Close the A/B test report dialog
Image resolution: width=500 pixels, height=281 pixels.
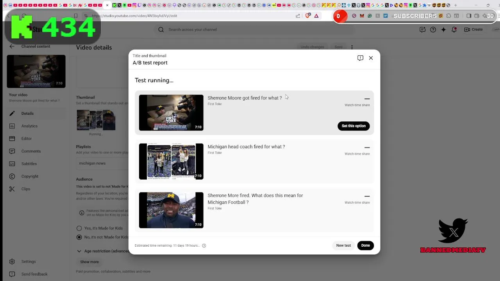[x=371, y=58]
